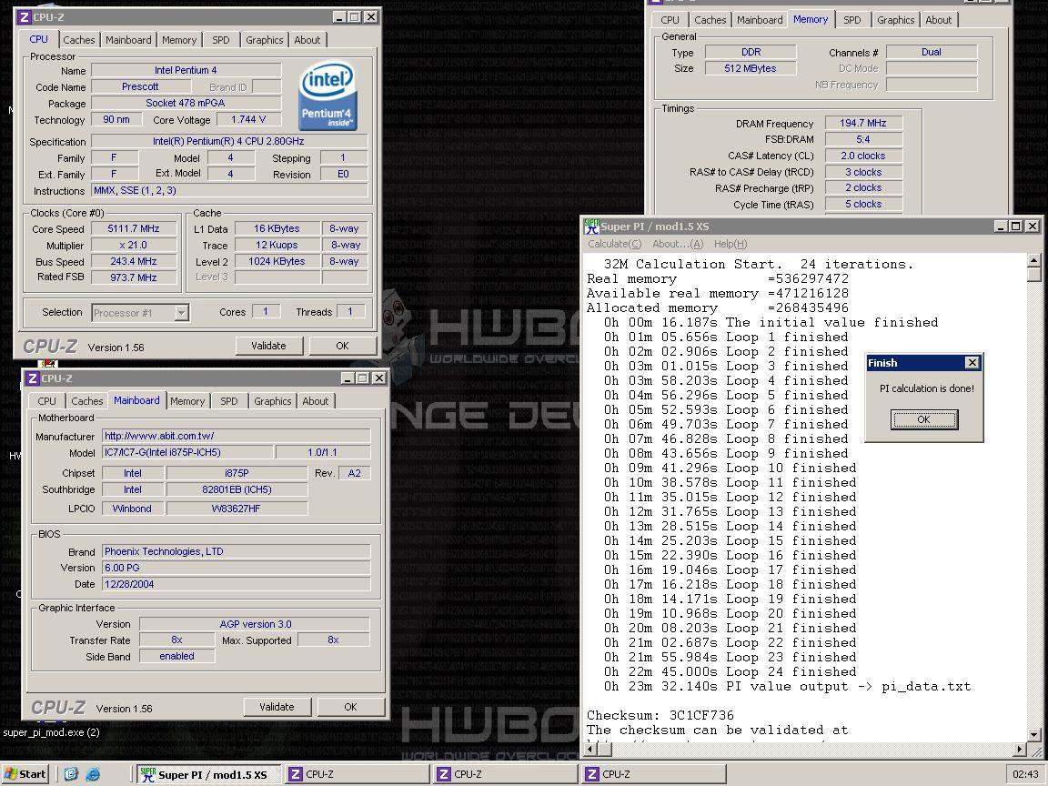Click 'Loop 24 finished' line
The height and width of the screenshot is (786, 1048).
click(730, 671)
